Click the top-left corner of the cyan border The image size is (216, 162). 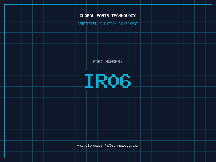pyautogui.click(x=4, y=4)
